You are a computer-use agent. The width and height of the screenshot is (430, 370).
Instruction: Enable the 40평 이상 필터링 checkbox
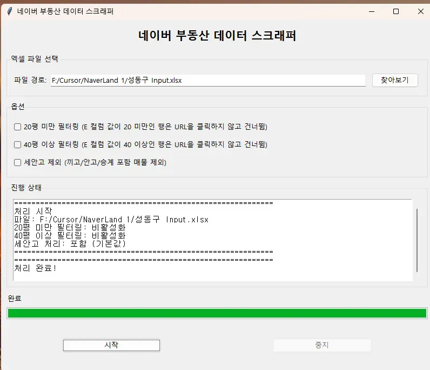[x=17, y=144]
